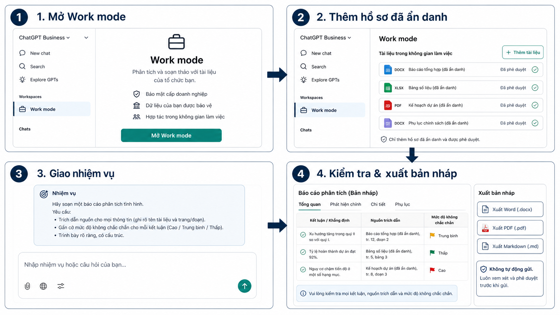Click 'Đã phê duyệt' on the Bảng số liệu row
The width and height of the screenshot is (560, 315).
513,88
